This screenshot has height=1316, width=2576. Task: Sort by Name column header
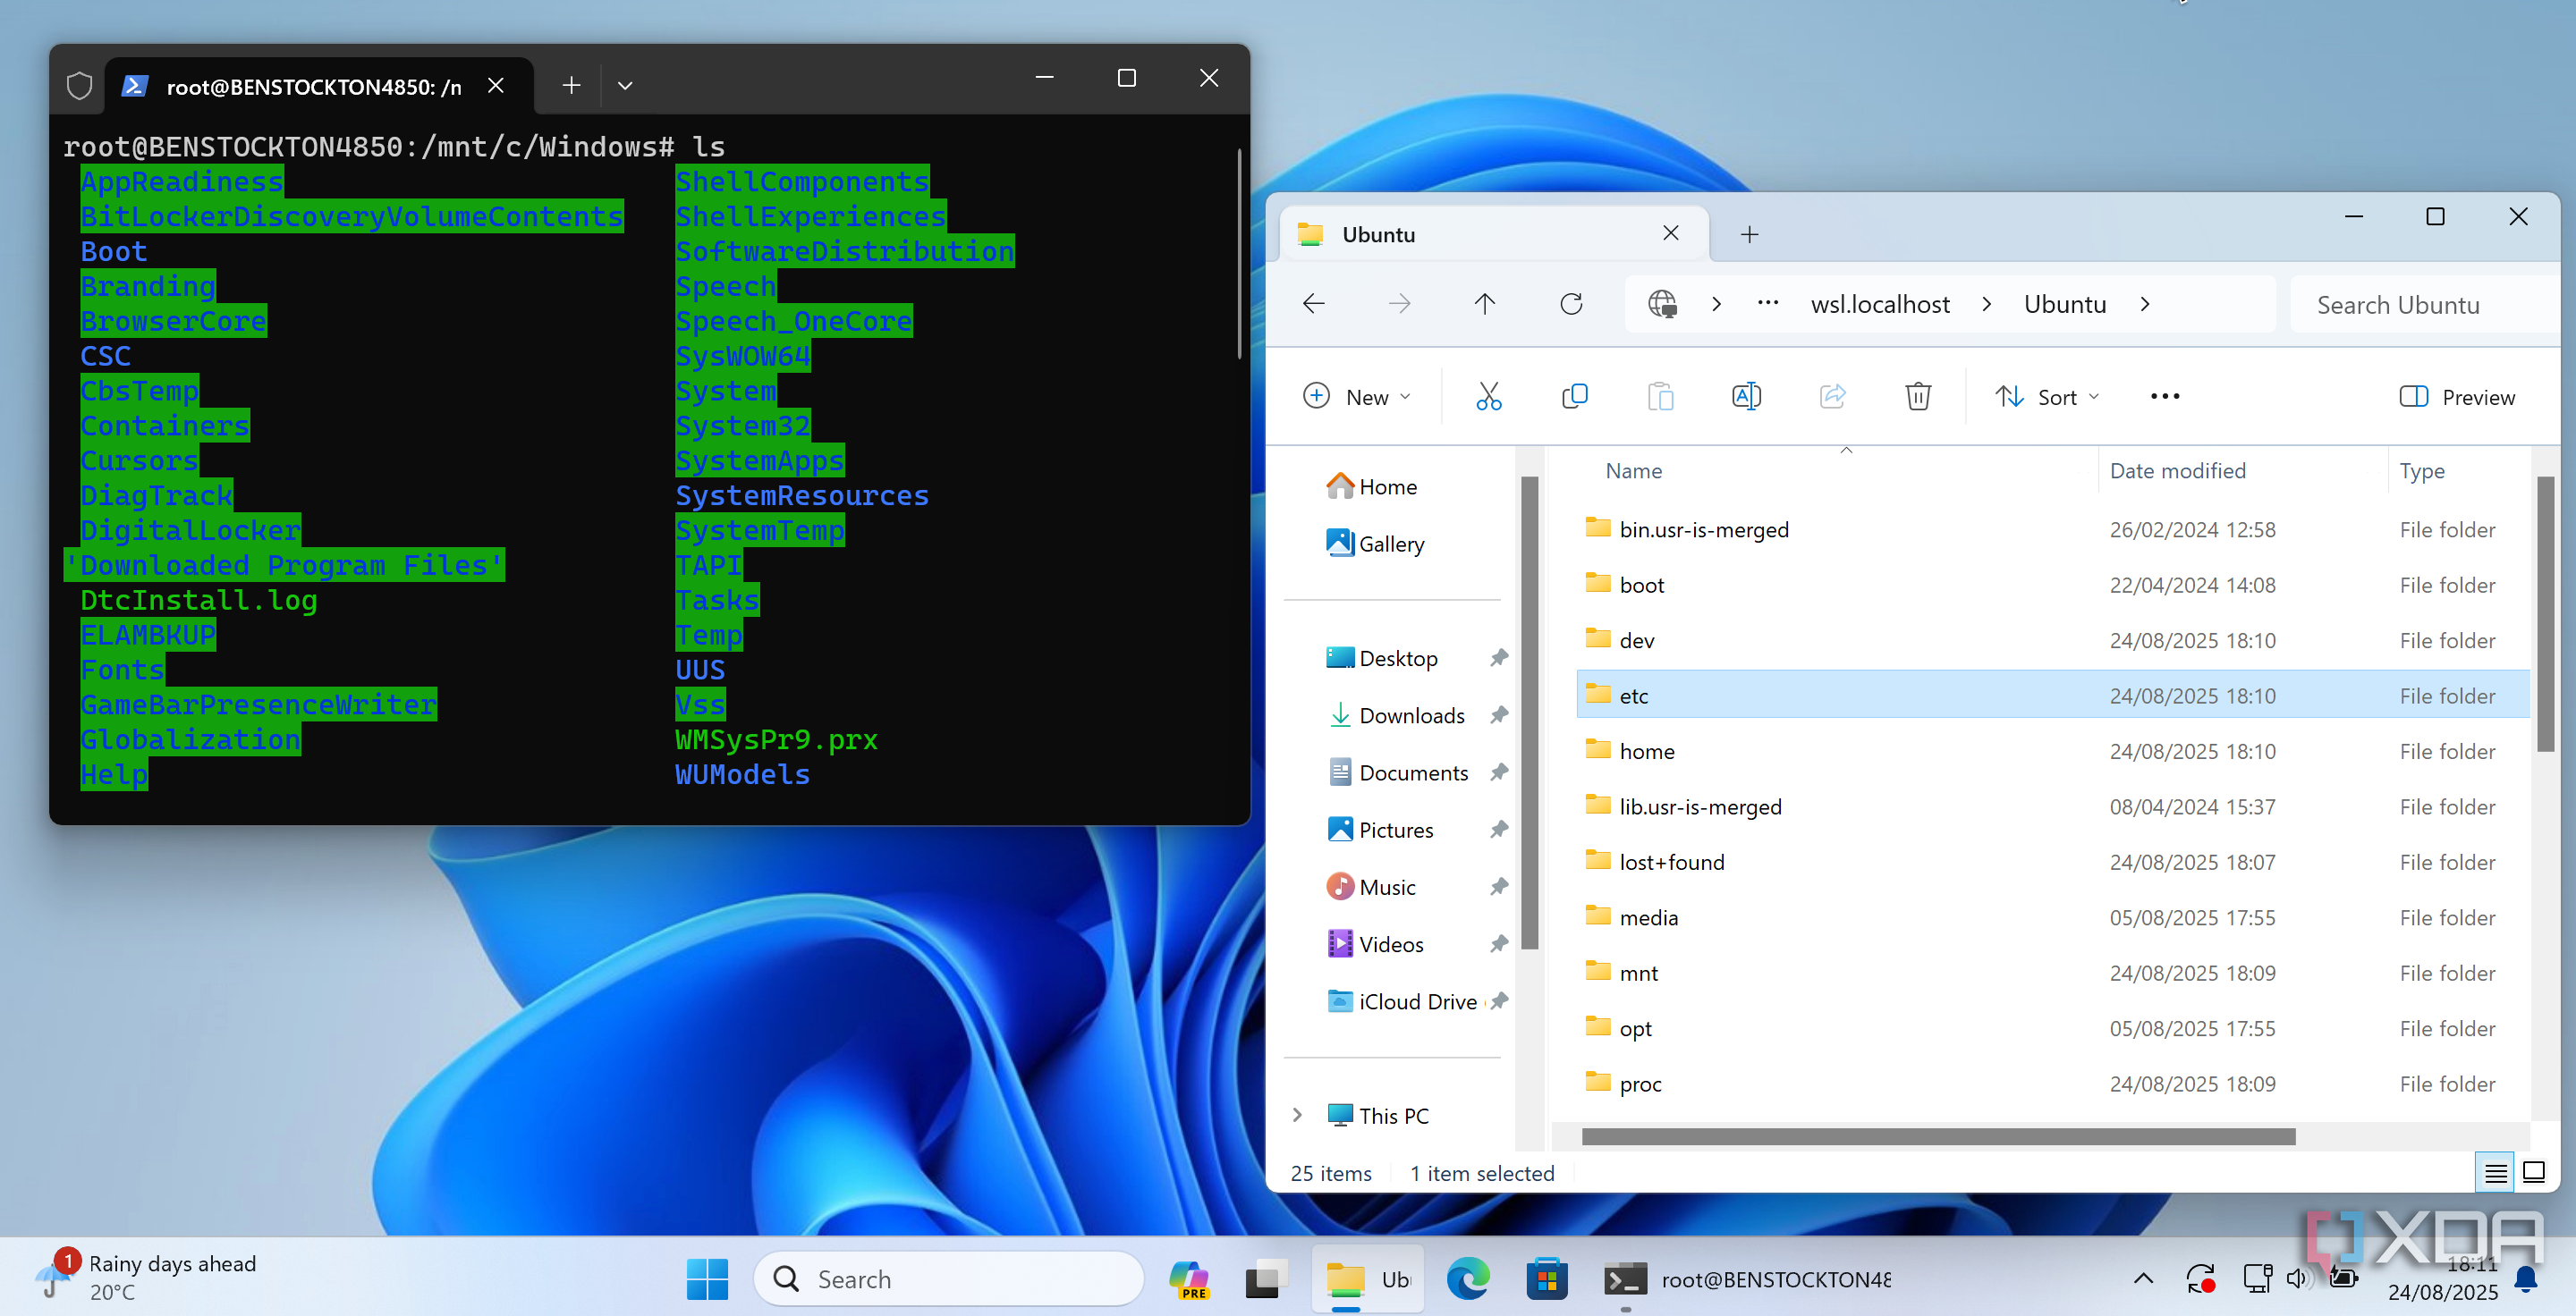(x=1634, y=470)
